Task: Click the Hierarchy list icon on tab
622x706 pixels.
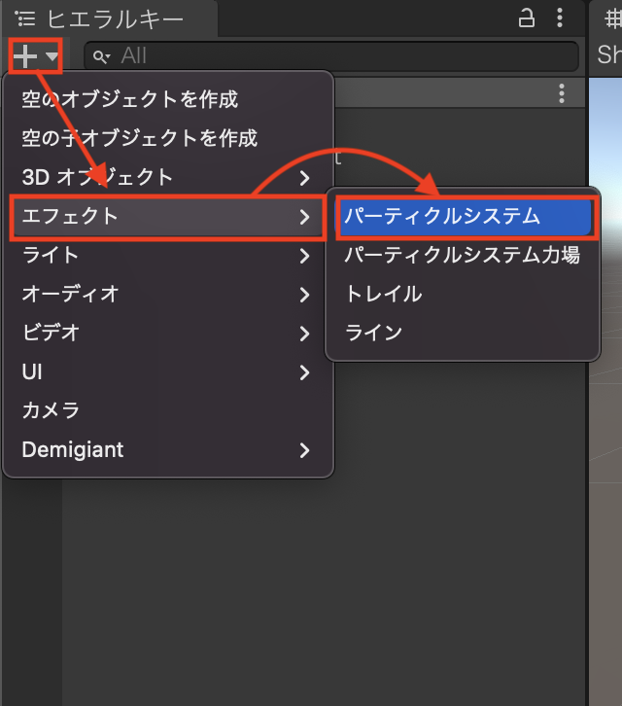Action: pyautogui.click(x=24, y=18)
